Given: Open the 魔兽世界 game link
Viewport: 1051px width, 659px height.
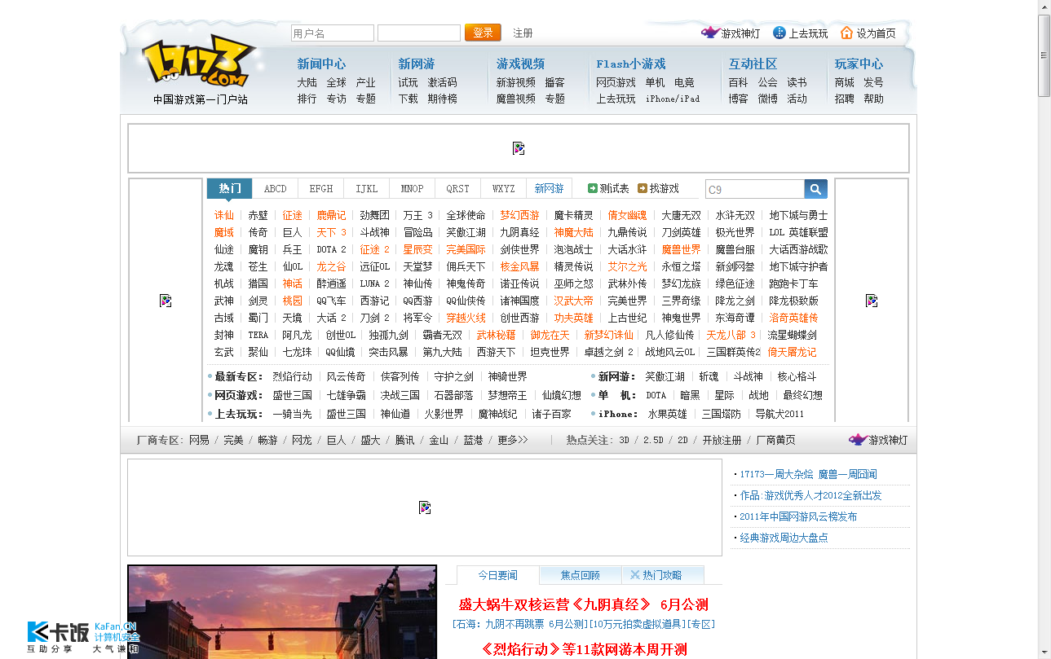Looking at the screenshot, I should (x=681, y=249).
